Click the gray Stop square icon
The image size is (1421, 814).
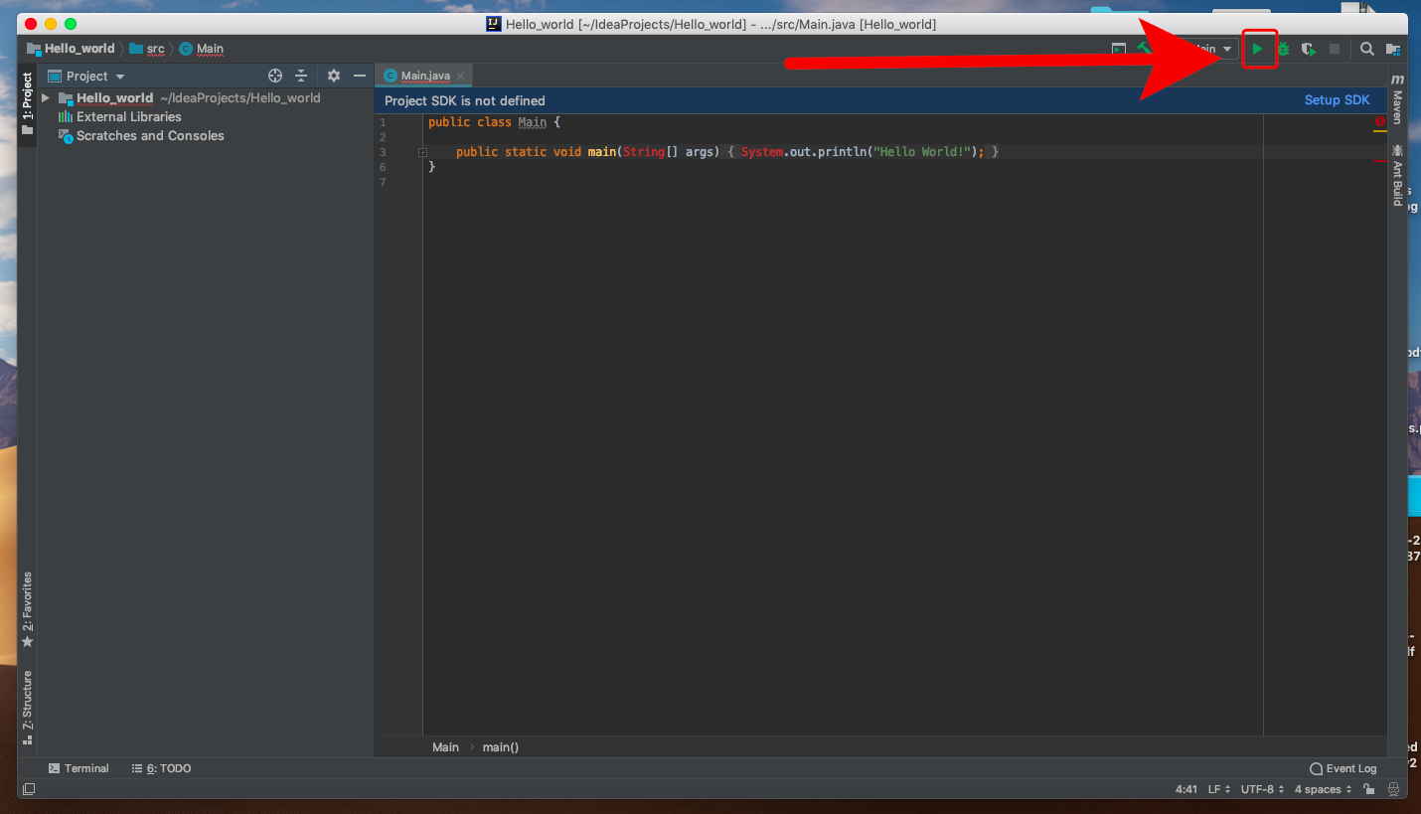(1335, 49)
